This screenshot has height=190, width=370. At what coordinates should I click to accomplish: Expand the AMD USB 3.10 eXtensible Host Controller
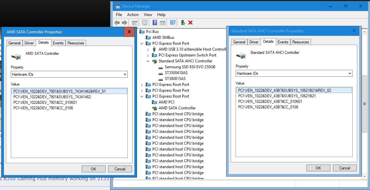click(x=148, y=49)
